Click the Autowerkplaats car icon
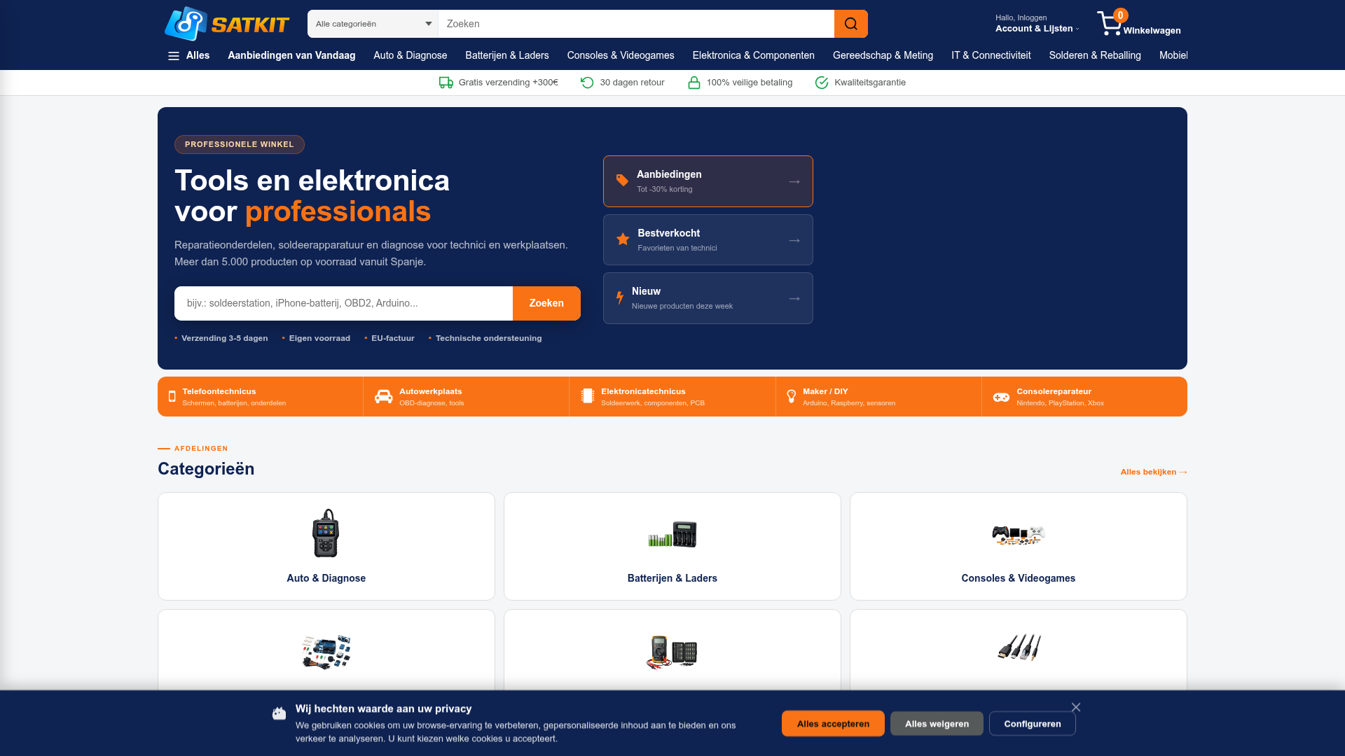Viewport: 1345px width, 756px height. pos(384,397)
